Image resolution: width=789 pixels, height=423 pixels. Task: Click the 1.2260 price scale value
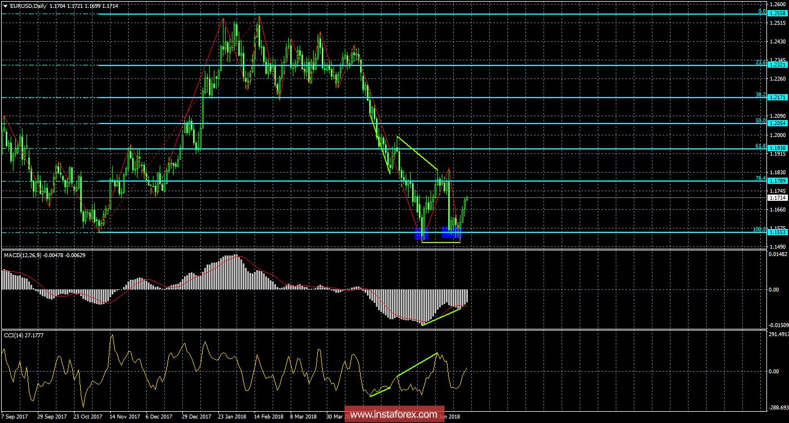(778, 79)
